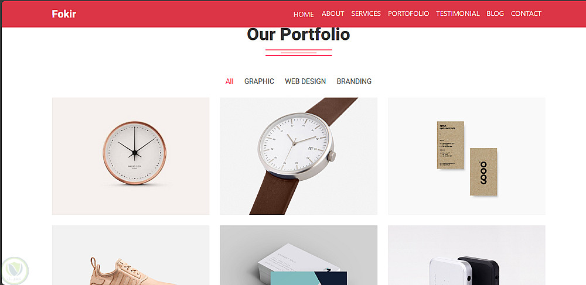Open the CONTACT nav link
Screen dimensions: 586x285
click(526, 13)
